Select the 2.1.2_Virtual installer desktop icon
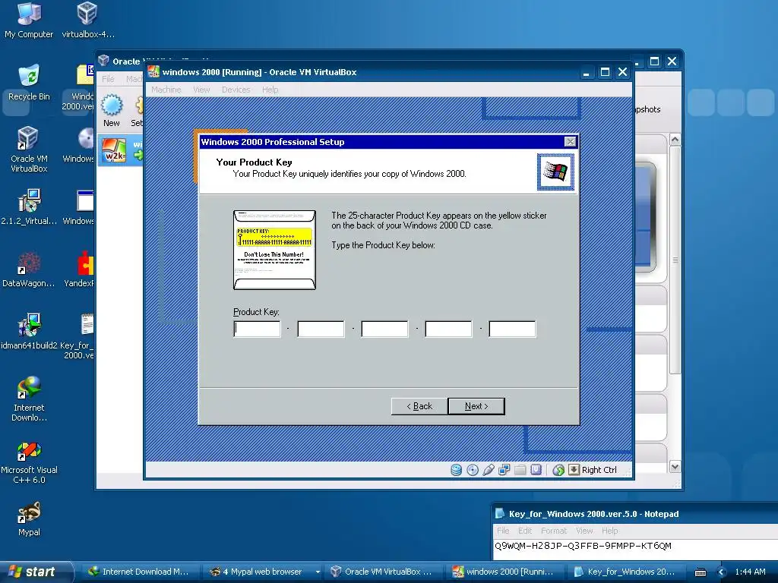Screen dimensions: 778x583 [x=29, y=207]
